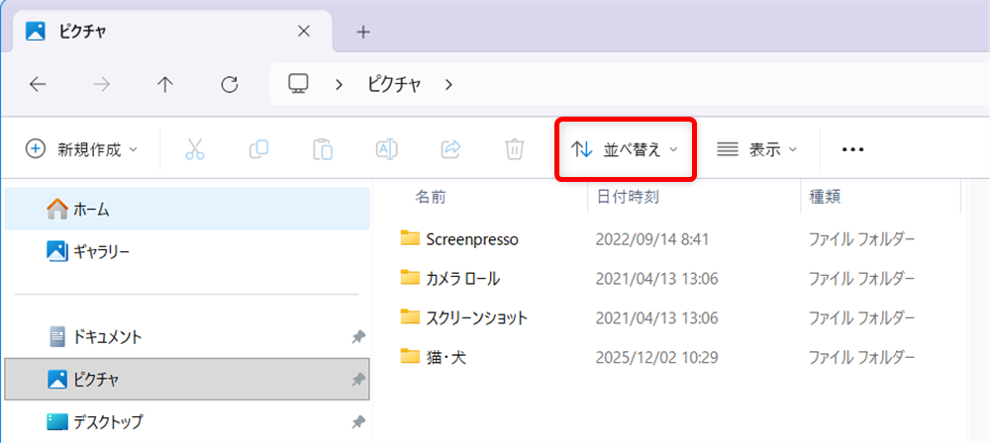Click the Paste clipboard icon
The image size is (990, 443).
pyautogui.click(x=323, y=149)
